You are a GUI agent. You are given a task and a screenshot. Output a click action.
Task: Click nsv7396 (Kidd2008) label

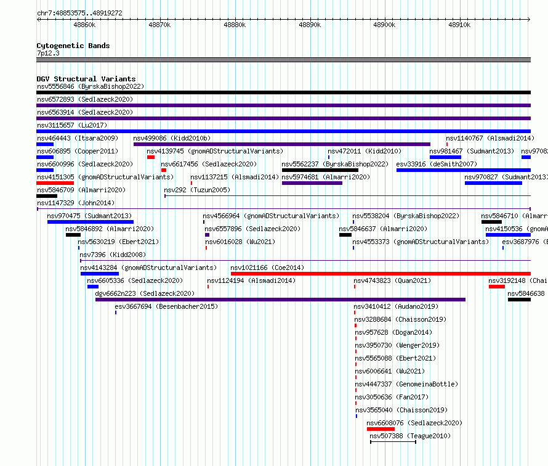(113, 255)
